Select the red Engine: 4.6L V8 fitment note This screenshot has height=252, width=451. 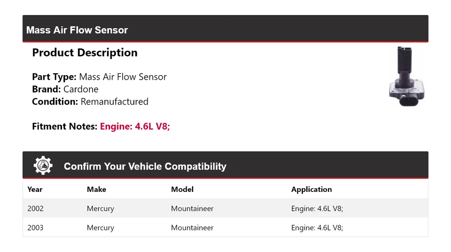tap(135, 126)
